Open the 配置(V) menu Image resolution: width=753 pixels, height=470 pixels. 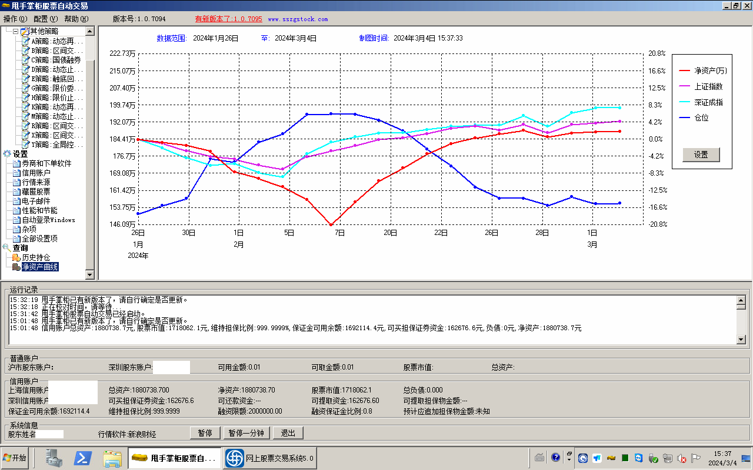click(45, 19)
